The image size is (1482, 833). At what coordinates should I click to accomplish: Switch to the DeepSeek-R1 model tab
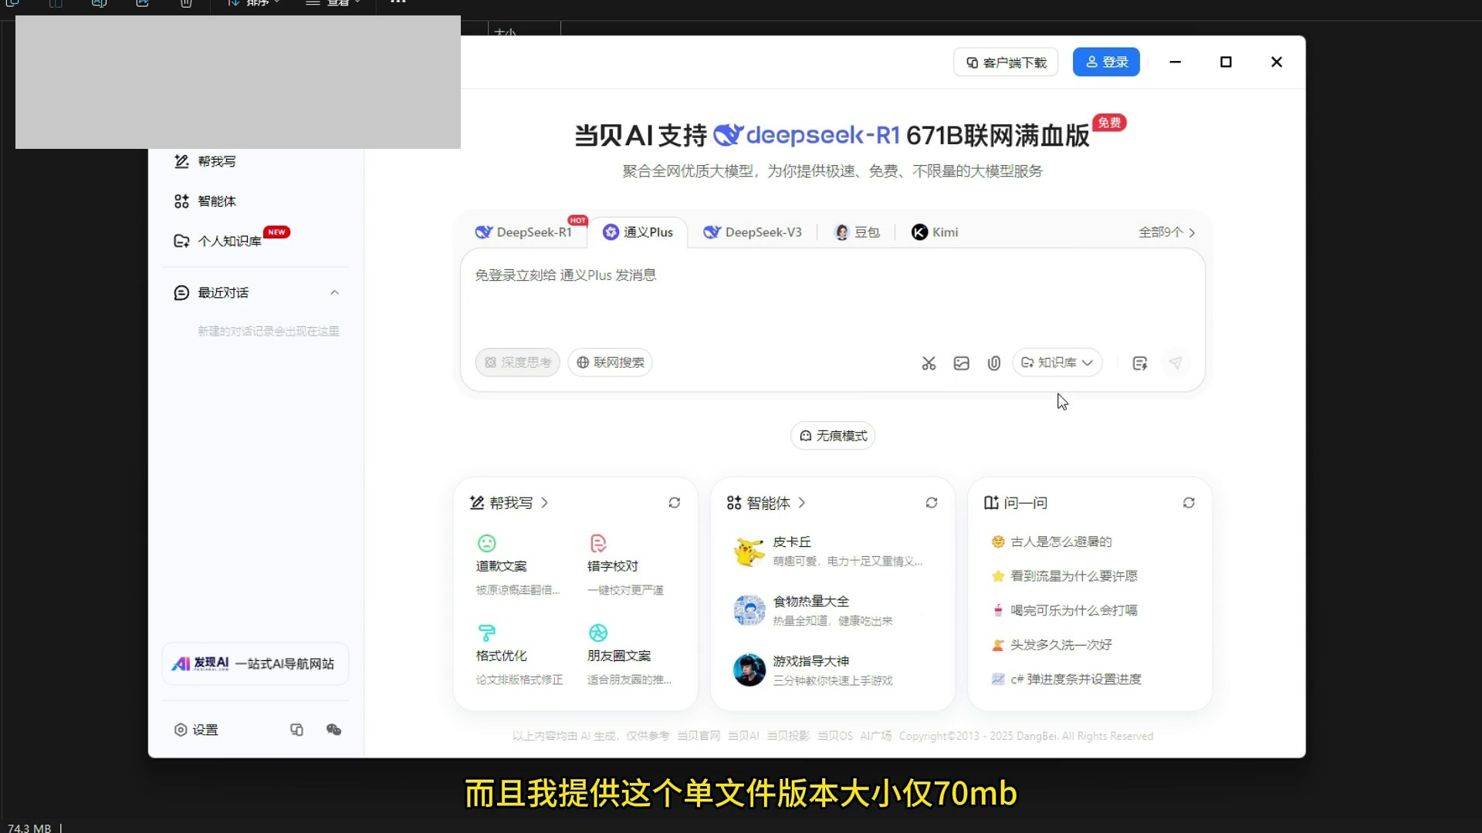coord(526,232)
